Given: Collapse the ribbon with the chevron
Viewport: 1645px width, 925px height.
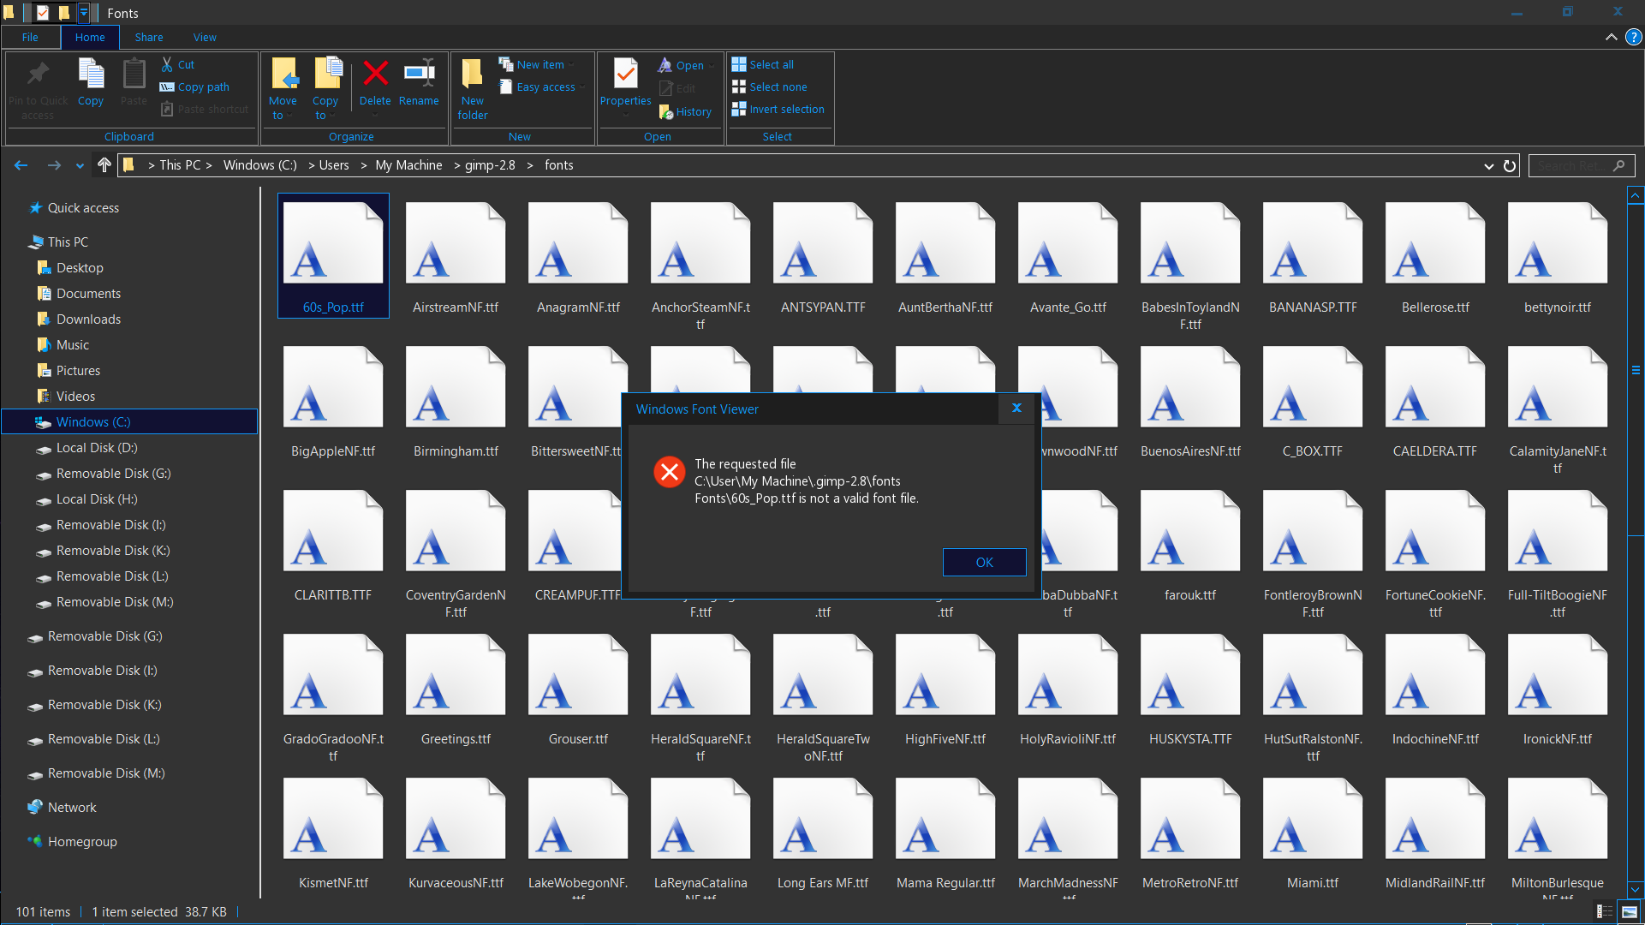Looking at the screenshot, I should coord(1611,37).
